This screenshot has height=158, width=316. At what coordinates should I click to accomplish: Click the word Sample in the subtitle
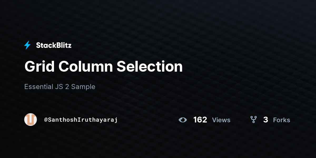pos(83,87)
